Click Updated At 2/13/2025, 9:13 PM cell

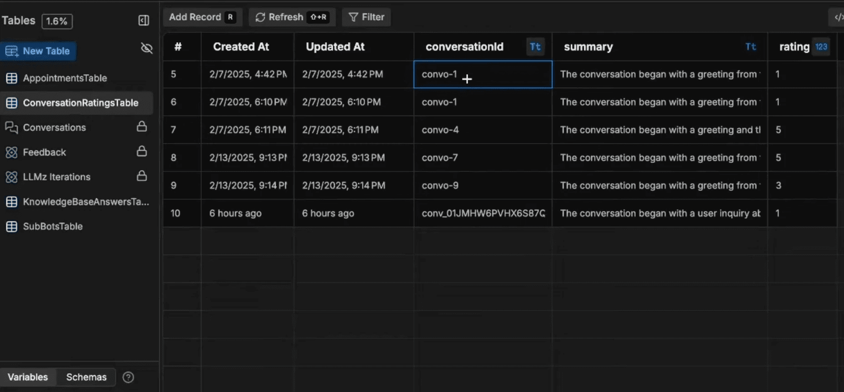pyautogui.click(x=354, y=157)
